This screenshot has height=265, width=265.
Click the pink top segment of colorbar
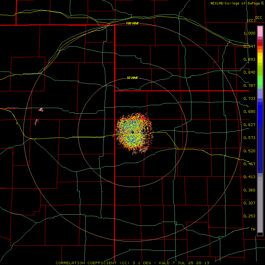(260, 32)
